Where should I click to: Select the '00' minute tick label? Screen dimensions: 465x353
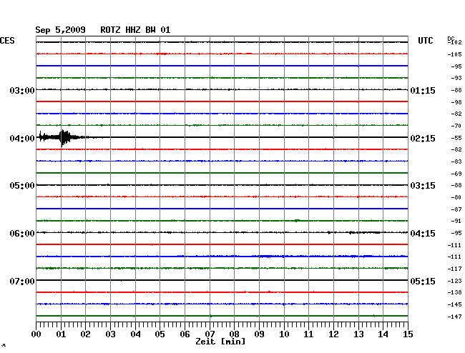pos(36,334)
